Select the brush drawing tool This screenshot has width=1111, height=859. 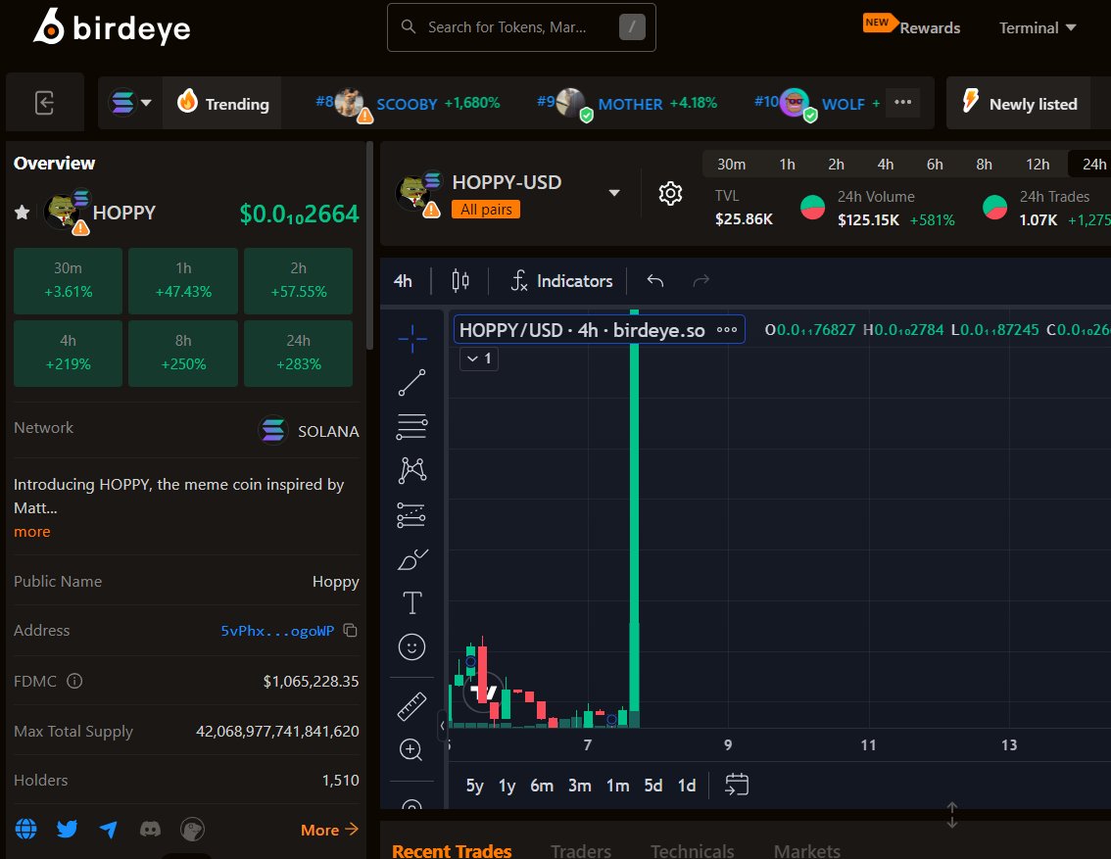[411, 559]
